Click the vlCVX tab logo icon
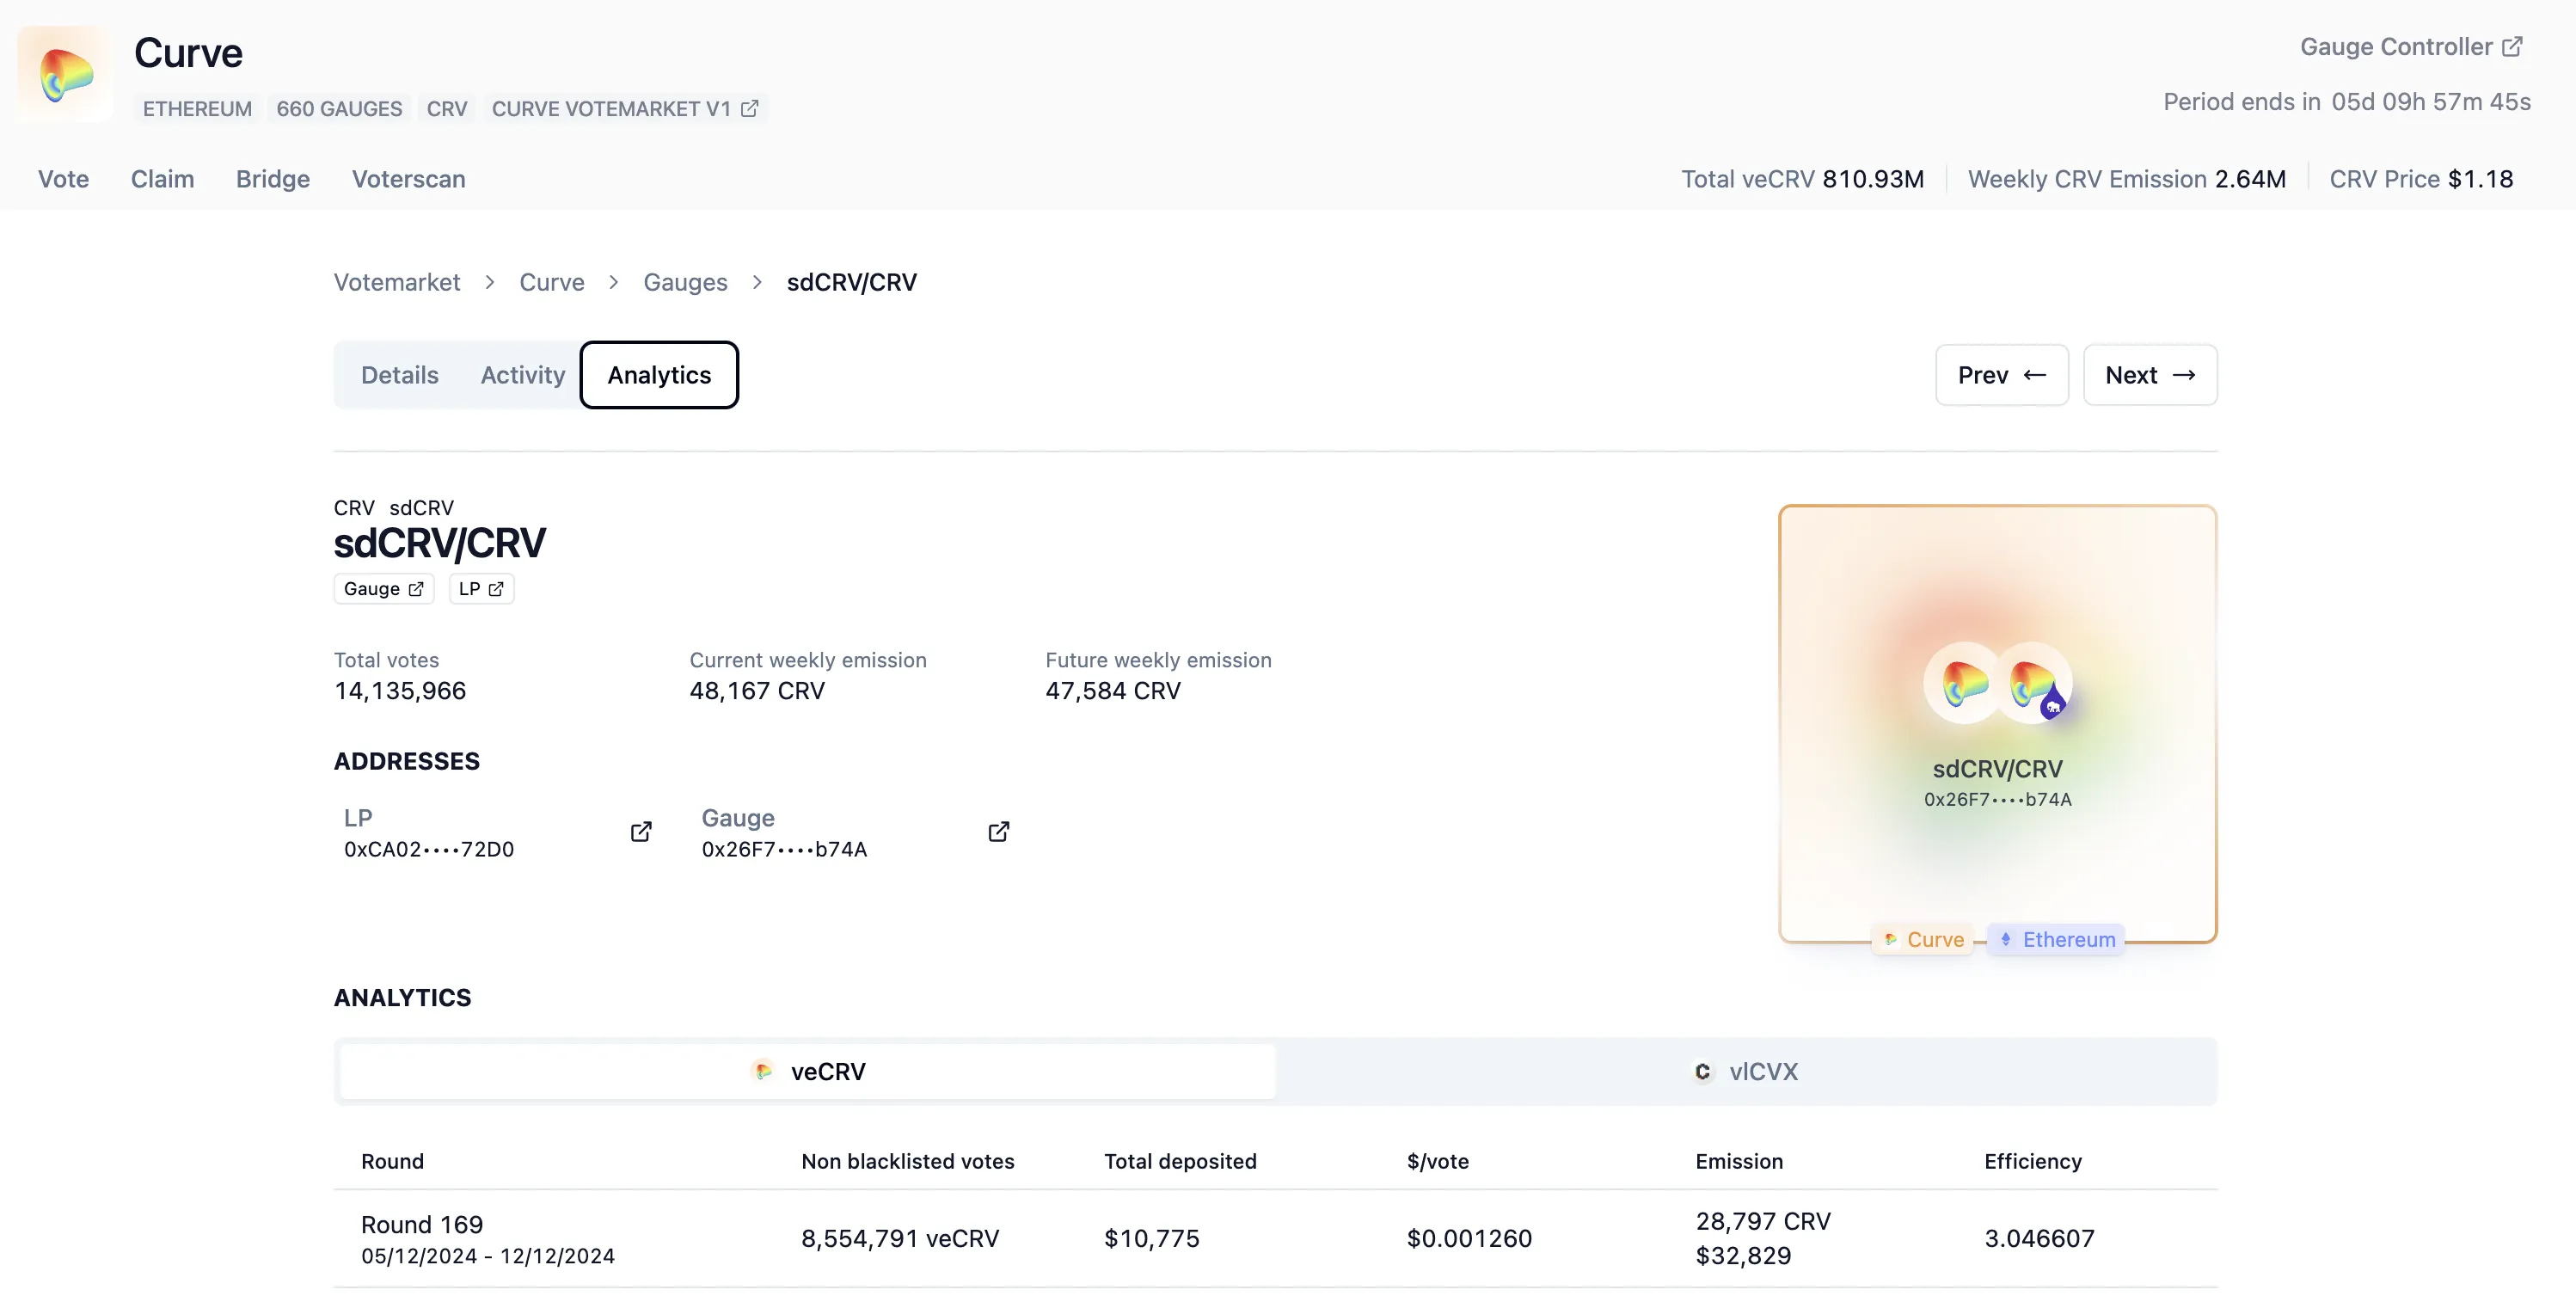The width and height of the screenshot is (2576, 1302). point(1702,1071)
